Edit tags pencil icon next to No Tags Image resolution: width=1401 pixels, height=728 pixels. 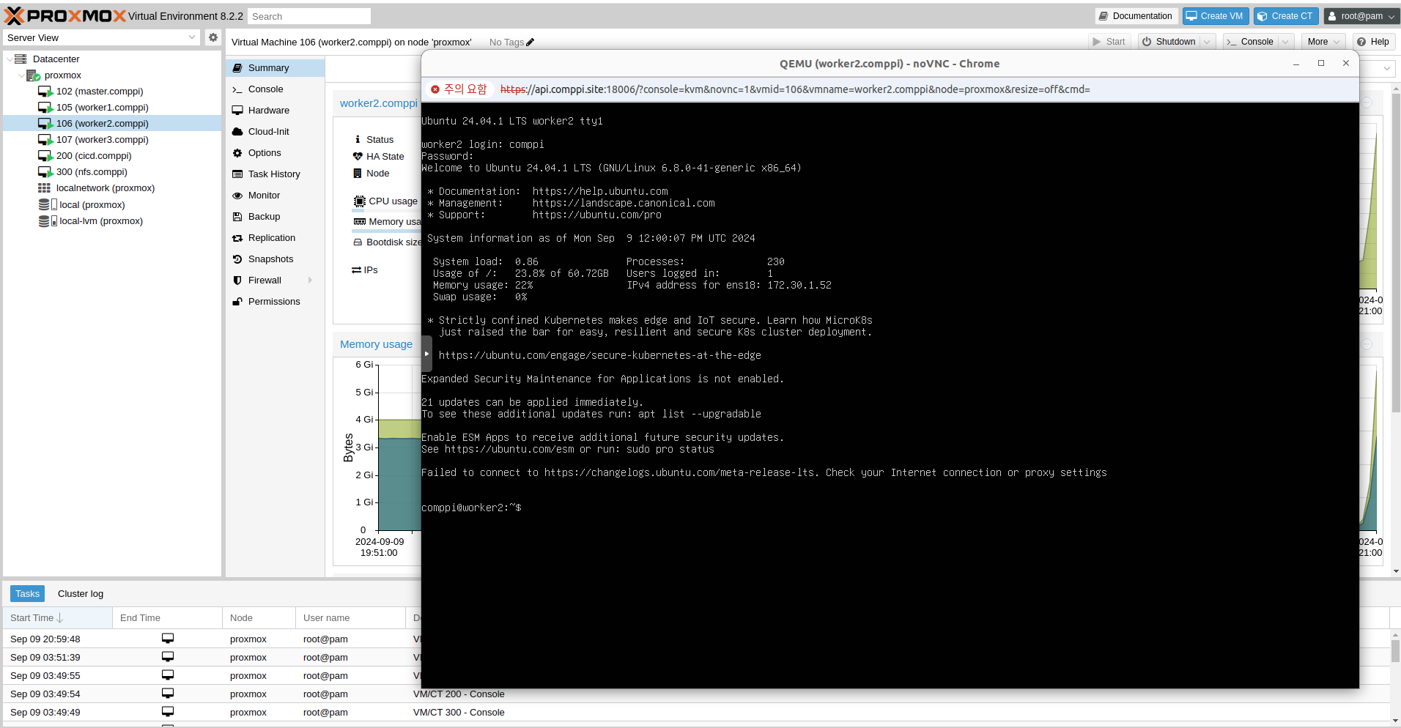point(531,42)
